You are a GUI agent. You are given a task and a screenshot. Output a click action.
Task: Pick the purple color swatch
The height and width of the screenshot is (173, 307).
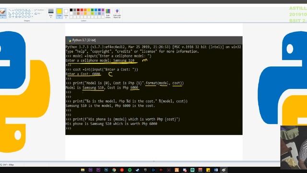coord(103,10)
